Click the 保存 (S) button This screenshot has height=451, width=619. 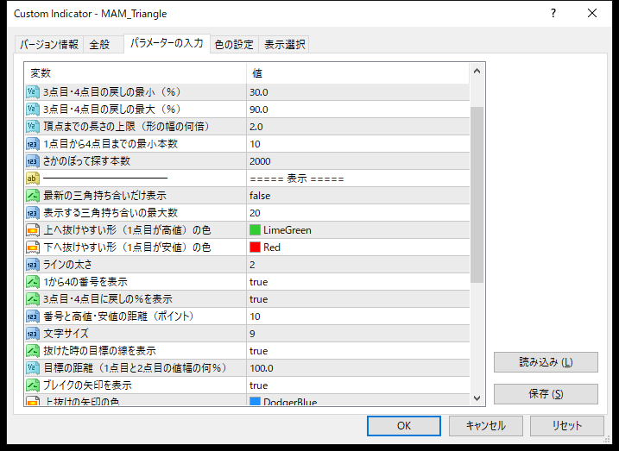(x=546, y=394)
